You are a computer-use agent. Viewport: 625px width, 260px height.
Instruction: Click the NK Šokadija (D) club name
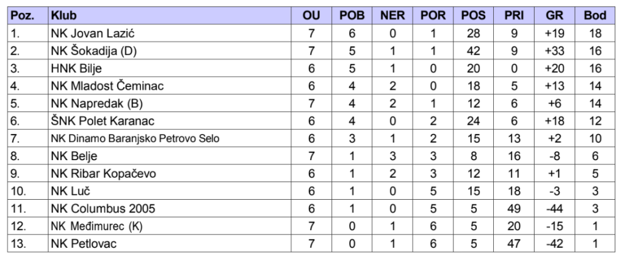click(x=93, y=52)
